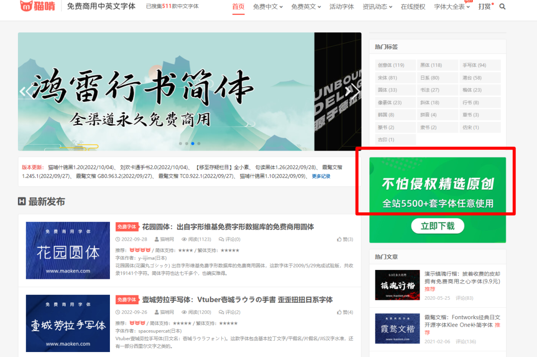Click the thumbs-up like icon on 花园圆体

click(339, 239)
